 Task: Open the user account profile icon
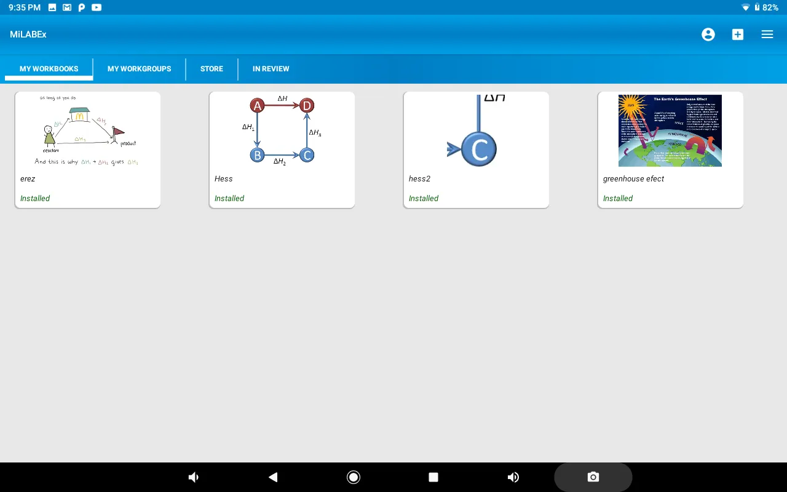pyautogui.click(x=708, y=34)
